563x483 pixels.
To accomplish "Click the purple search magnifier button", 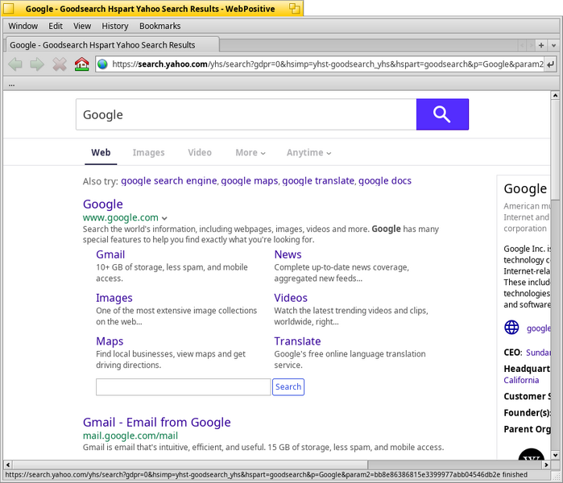I will click(x=442, y=114).
